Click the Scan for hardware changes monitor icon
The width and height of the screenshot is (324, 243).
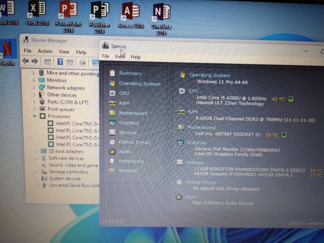click(x=95, y=62)
